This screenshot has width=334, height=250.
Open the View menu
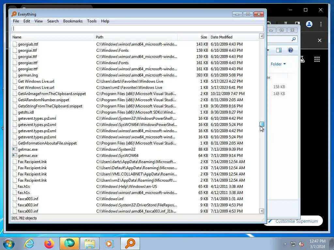coord(38,21)
